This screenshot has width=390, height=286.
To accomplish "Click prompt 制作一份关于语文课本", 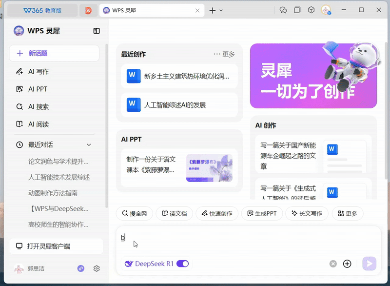I will click(151, 164).
